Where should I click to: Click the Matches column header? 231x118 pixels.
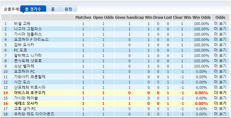pyautogui.click(x=83, y=18)
